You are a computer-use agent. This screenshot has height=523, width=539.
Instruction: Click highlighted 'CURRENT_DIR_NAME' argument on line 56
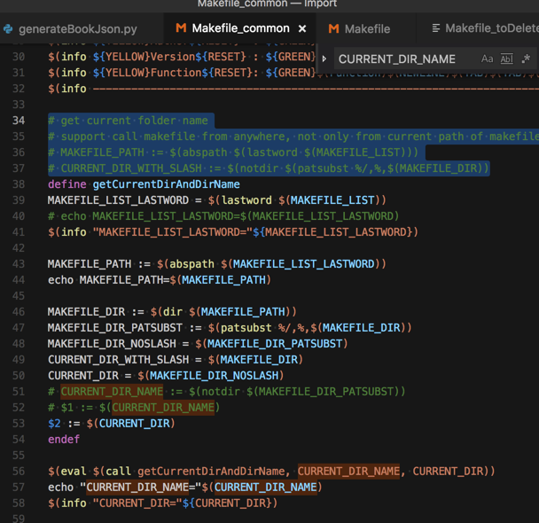(348, 471)
